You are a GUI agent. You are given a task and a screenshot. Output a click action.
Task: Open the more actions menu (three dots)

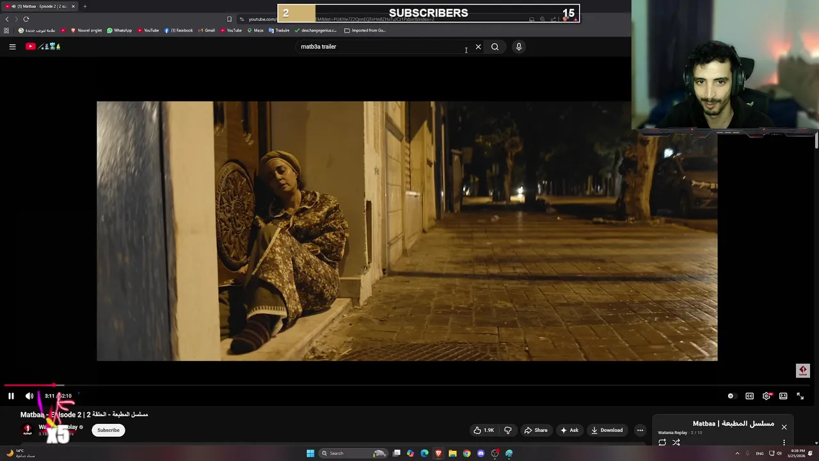(640, 430)
